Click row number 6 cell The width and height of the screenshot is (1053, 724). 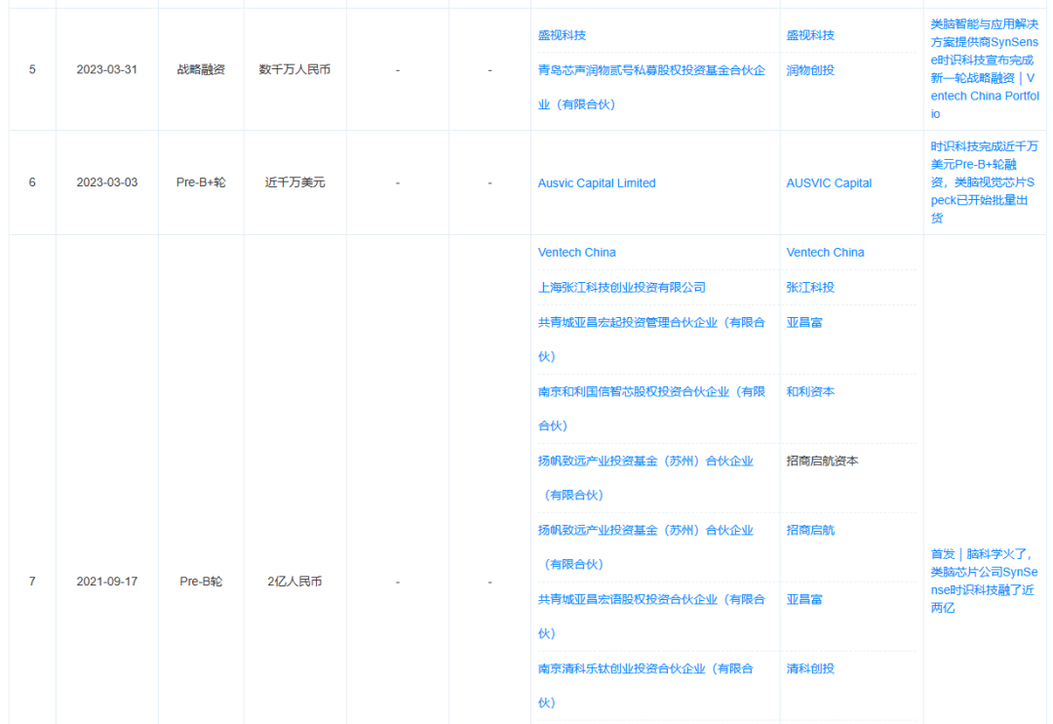32,182
